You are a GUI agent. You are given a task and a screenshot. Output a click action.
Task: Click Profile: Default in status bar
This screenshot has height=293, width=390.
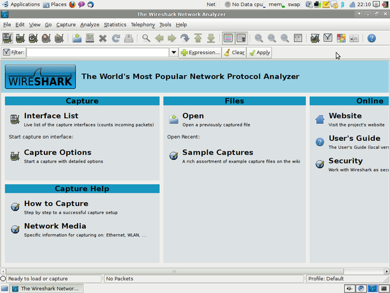coord(326,278)
